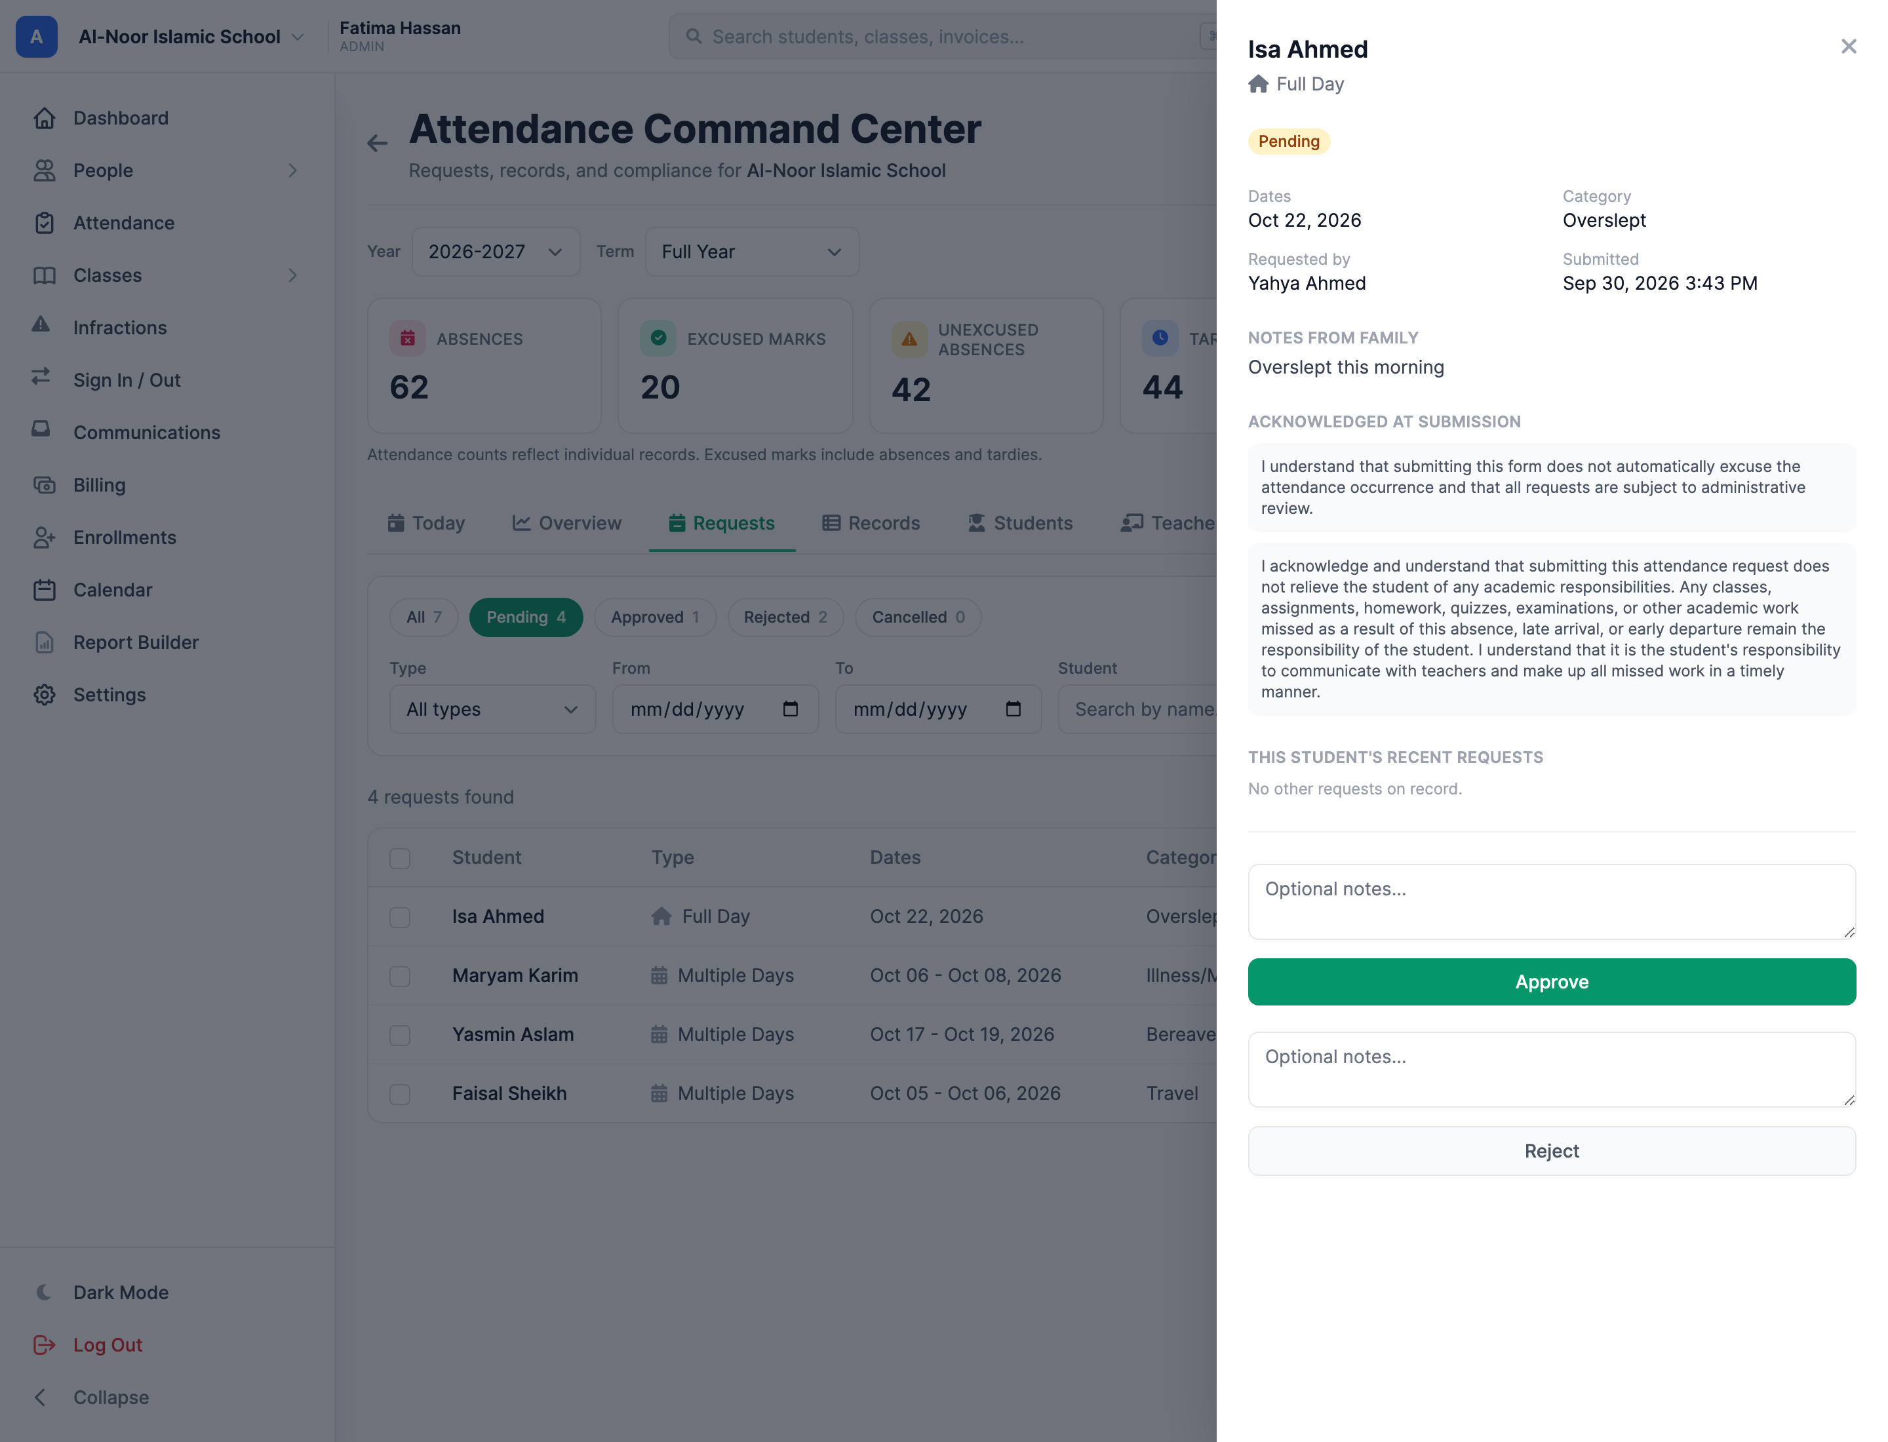Open the Dashboard home icon
The height and width of the screenshot is (1442, 1888).
[44, 119]
